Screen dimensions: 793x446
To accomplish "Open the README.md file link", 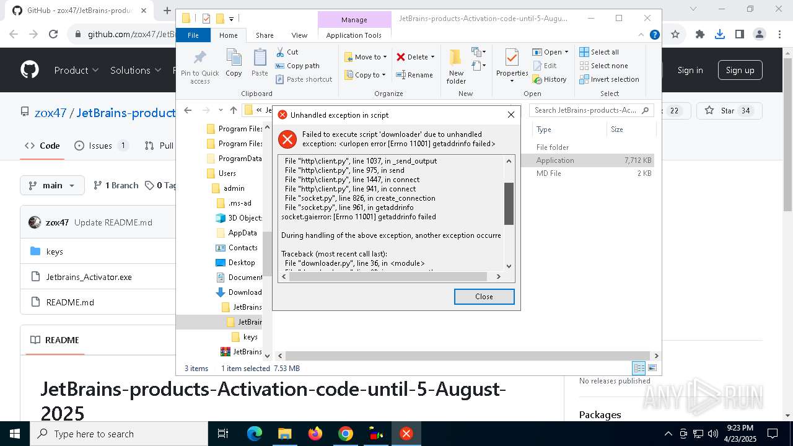I will coord(70,302).
